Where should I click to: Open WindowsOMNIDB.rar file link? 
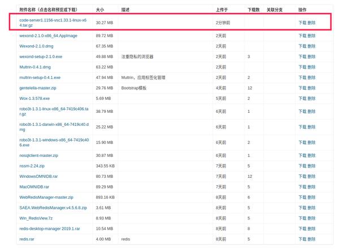(x=38, y=177)
